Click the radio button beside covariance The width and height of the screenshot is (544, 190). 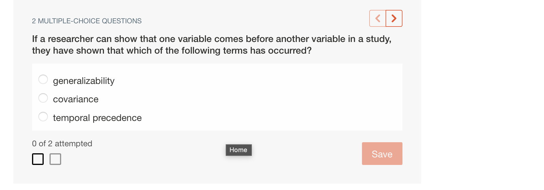tap(43, 98)
